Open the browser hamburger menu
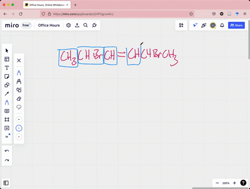Viewport: 250px width, 189px height. point(245,14)
